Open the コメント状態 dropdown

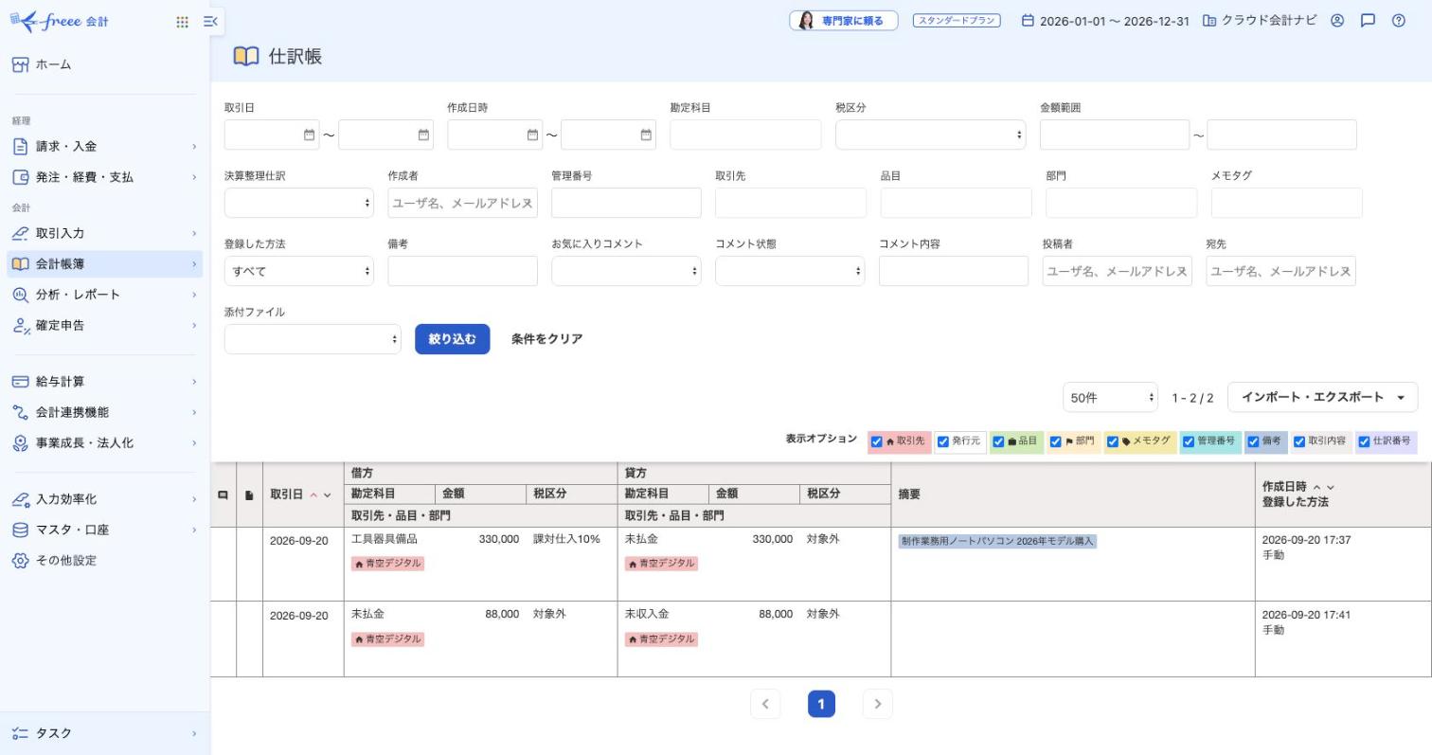[x=790, y=271]
